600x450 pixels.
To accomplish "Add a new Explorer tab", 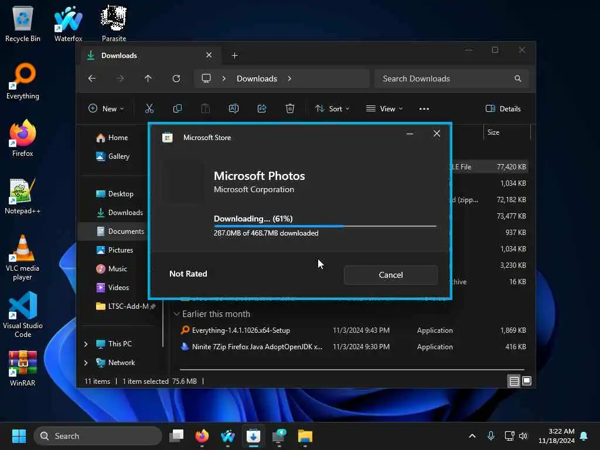I will tap(234, 56).
